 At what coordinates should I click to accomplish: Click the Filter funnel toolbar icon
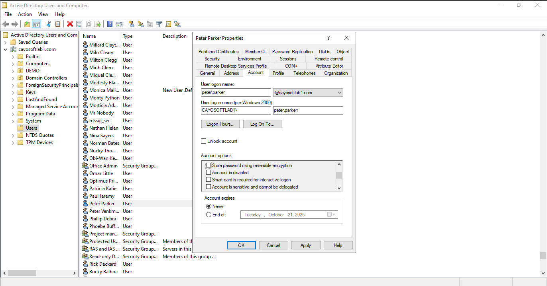click(x=159, y=24)
